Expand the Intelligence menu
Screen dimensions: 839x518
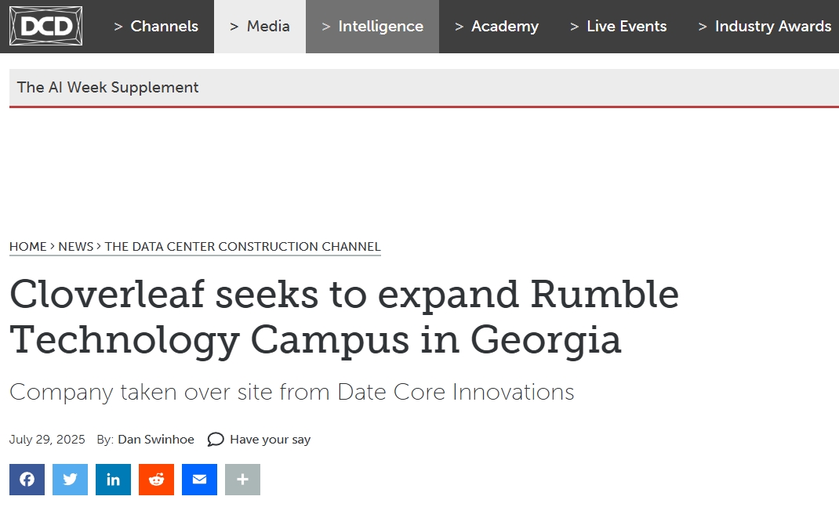click(372, 26)
